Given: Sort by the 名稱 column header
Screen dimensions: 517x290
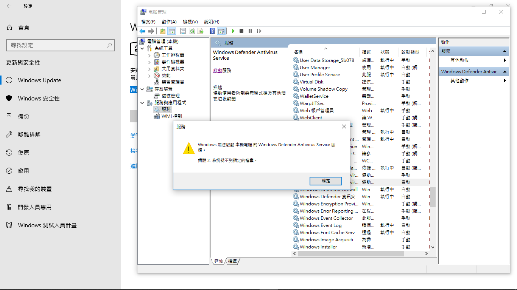Looking at the screenshot, I should [x=325, y=52].
